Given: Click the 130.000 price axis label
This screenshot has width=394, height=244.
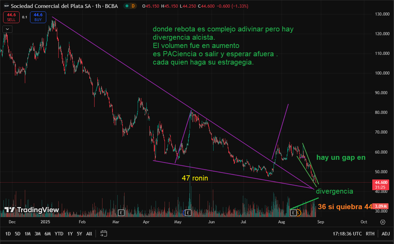Looking at the screenshot, I should click(382, 14).
